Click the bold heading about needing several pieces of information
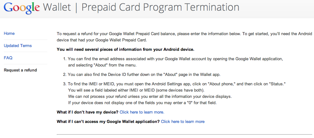Viewport: 314px width, 138px height. click(125, 49)
